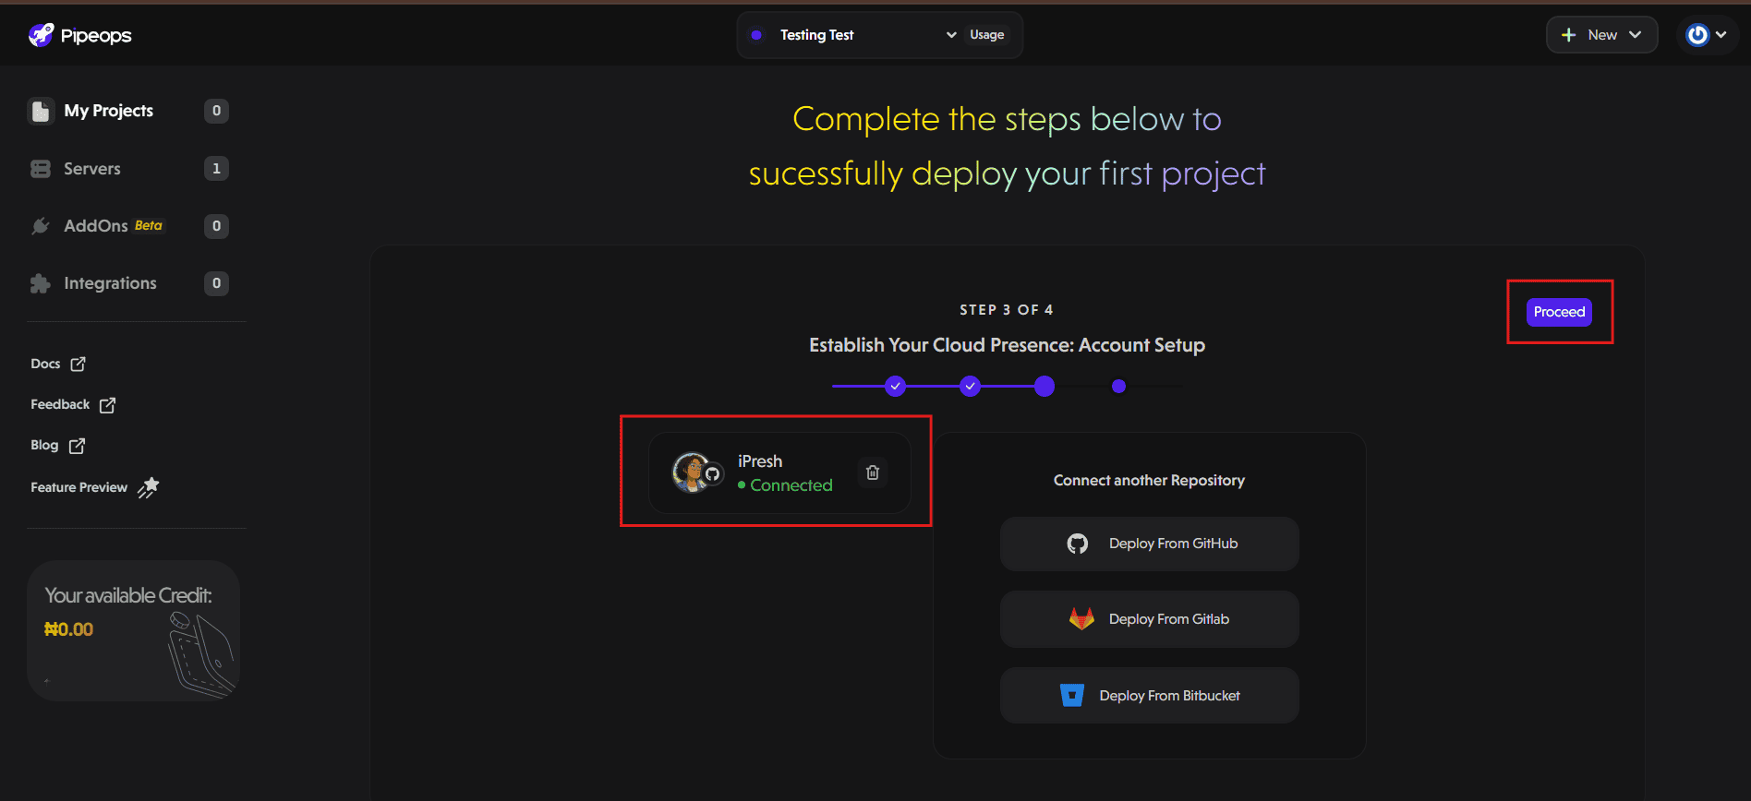1751x801 pixels.
Task: Open the Servers section
Action: (92, 169)
